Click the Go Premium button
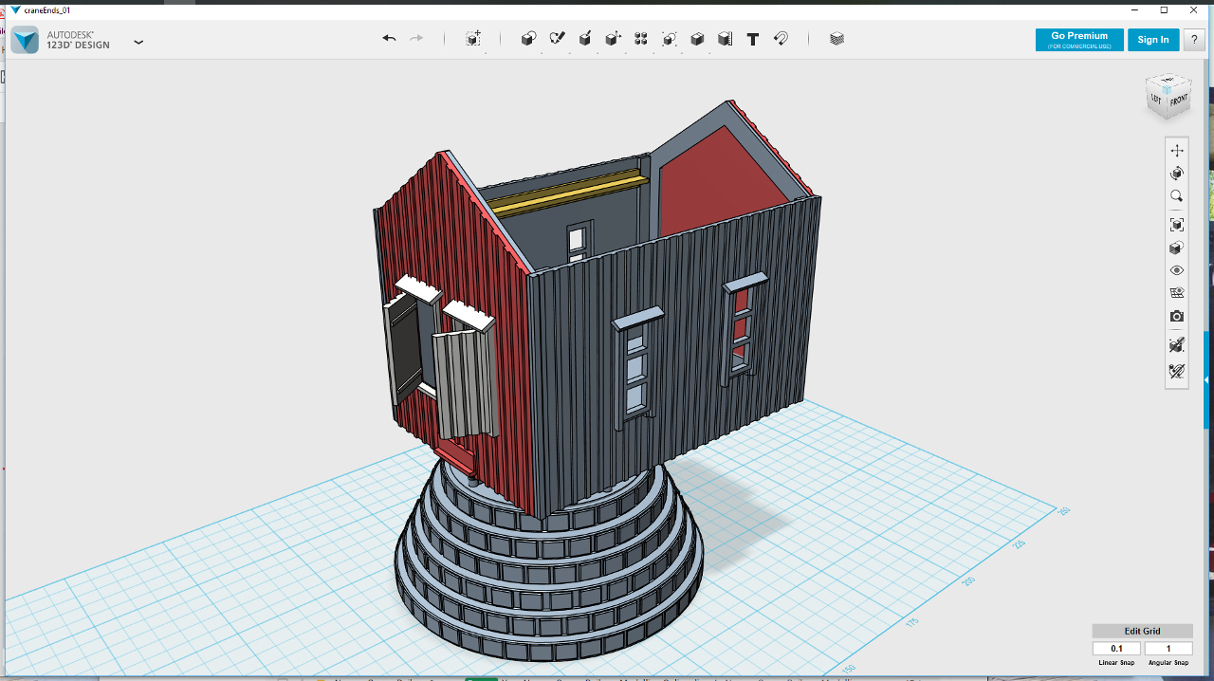 (1079, 40)
